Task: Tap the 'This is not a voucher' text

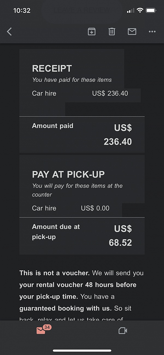Action: 54,273
